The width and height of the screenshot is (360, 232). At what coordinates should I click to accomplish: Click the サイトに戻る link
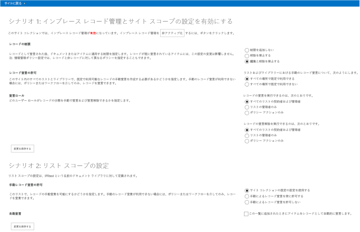tap(13, 3)
